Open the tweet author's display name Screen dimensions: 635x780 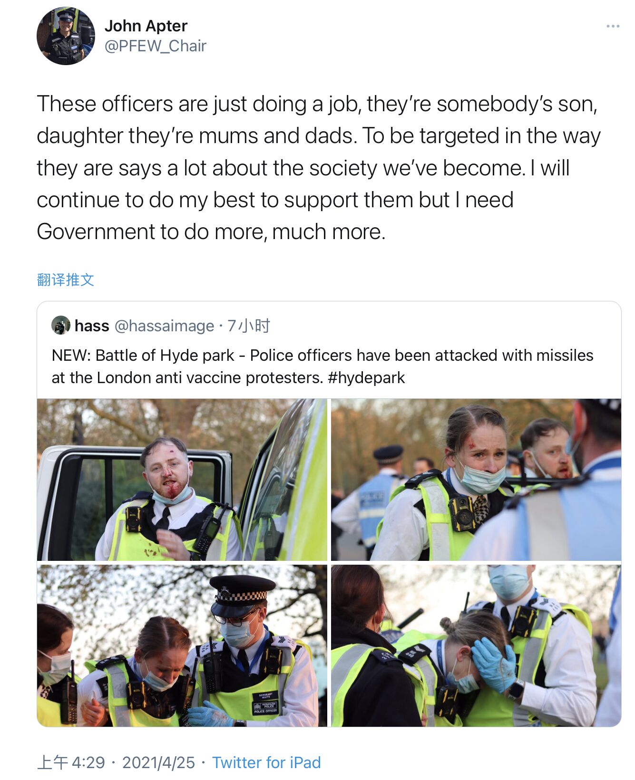point(146,26)
